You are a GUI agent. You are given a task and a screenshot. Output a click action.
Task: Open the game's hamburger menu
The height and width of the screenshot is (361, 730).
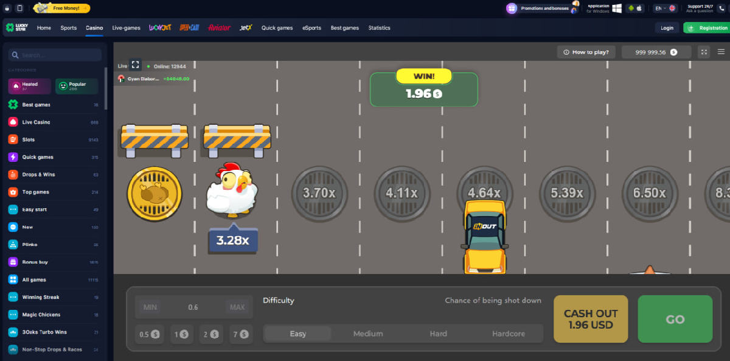(721, 52)
